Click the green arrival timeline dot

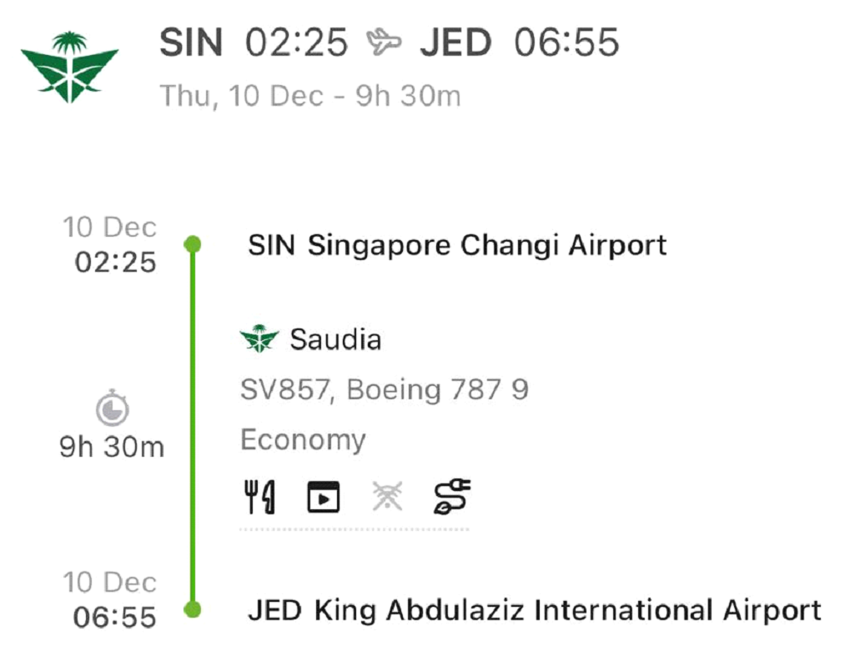click(x=193, y=610)
